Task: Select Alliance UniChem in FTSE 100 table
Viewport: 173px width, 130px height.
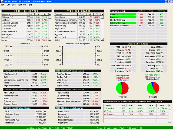Action: coord(25,26)
